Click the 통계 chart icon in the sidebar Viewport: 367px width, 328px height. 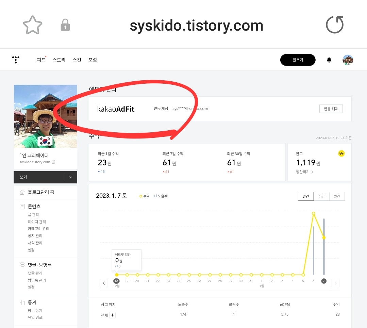[x=22, y=302]
